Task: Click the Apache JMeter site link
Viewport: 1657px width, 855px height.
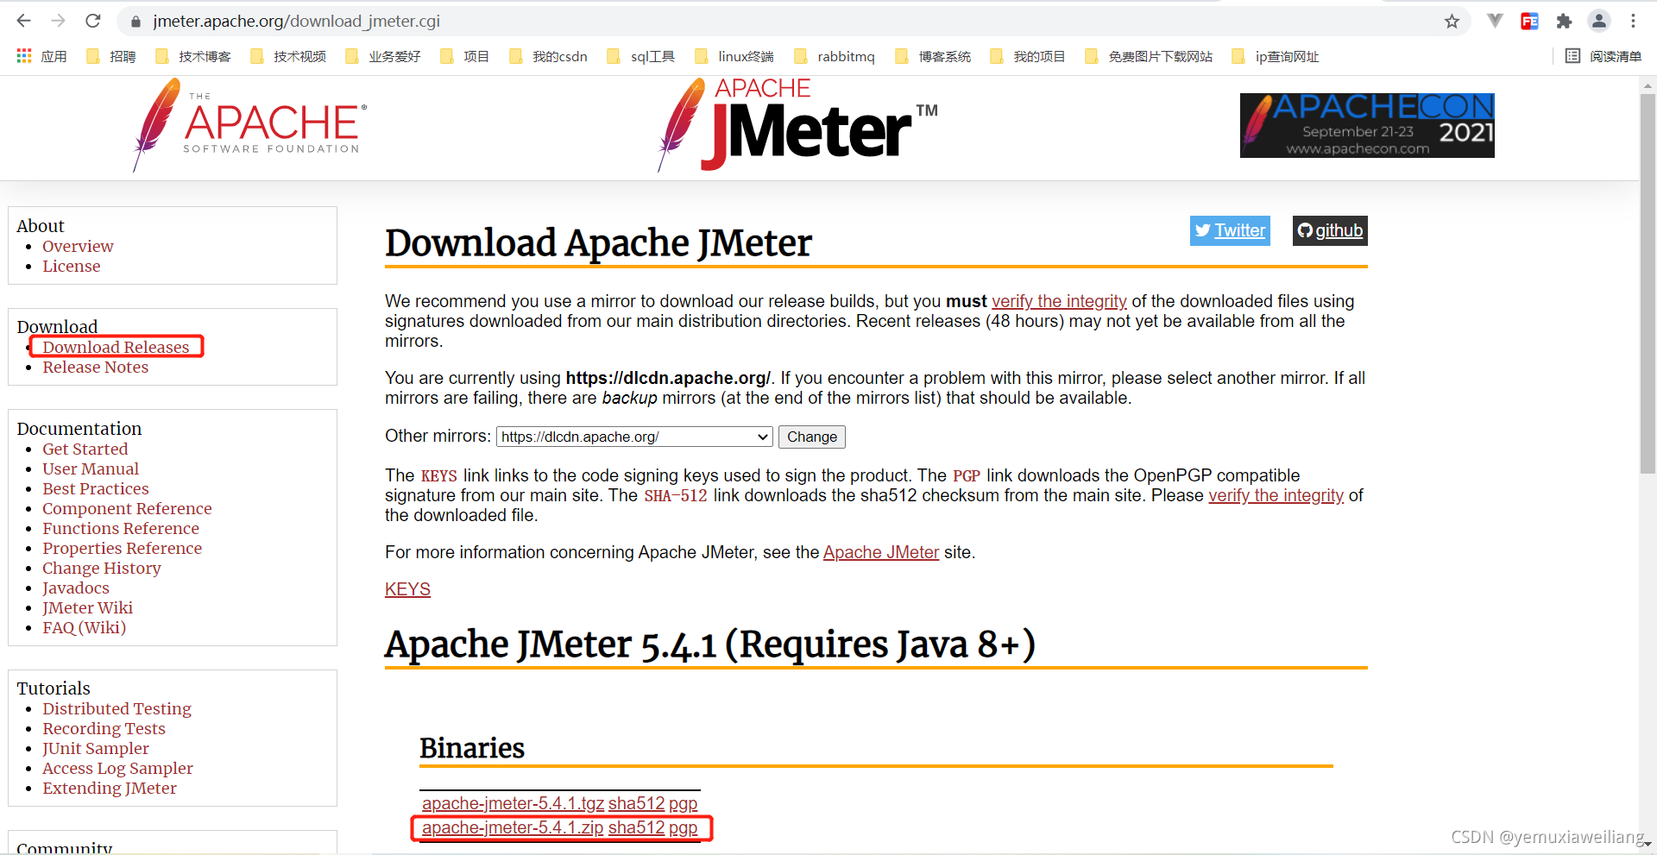Action: tap(881, 552)
